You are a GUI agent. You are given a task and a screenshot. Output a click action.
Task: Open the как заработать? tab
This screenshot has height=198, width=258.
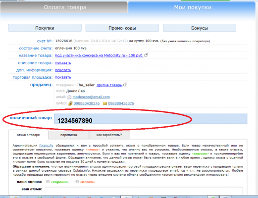[109, 135]
